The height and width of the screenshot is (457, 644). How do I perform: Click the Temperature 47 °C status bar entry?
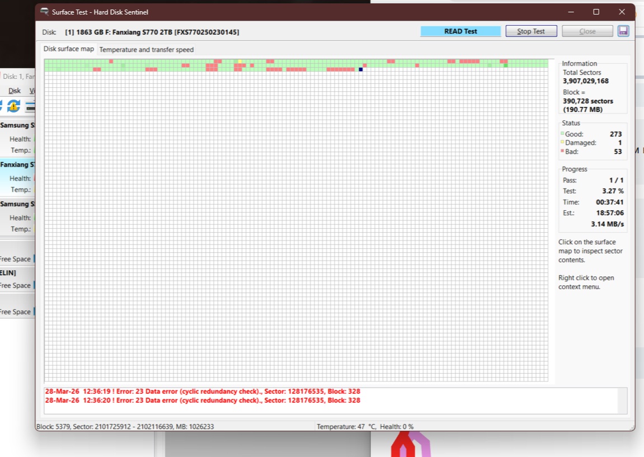346,427
